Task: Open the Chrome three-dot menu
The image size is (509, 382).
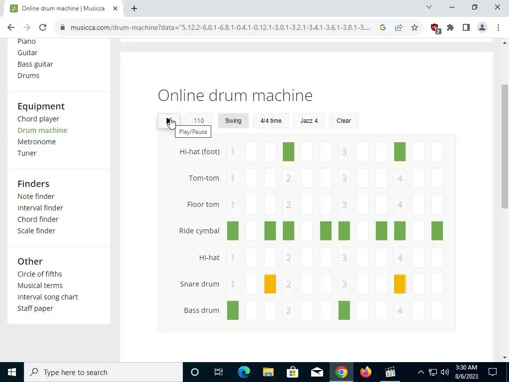Action: click(x=498, y=28)
